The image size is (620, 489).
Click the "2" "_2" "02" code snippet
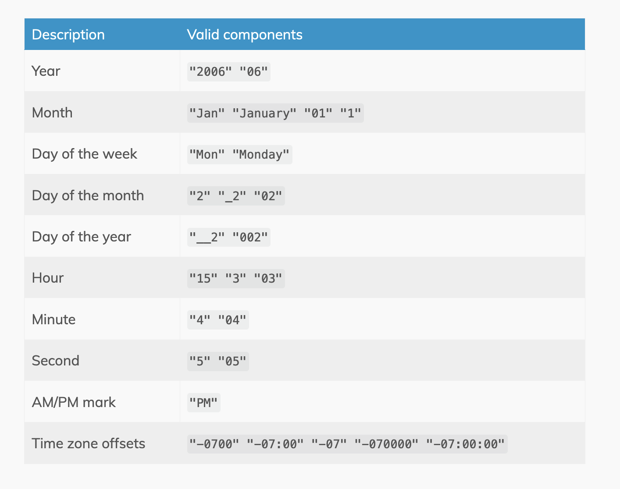pyautogui.click(x=236, y=196)
